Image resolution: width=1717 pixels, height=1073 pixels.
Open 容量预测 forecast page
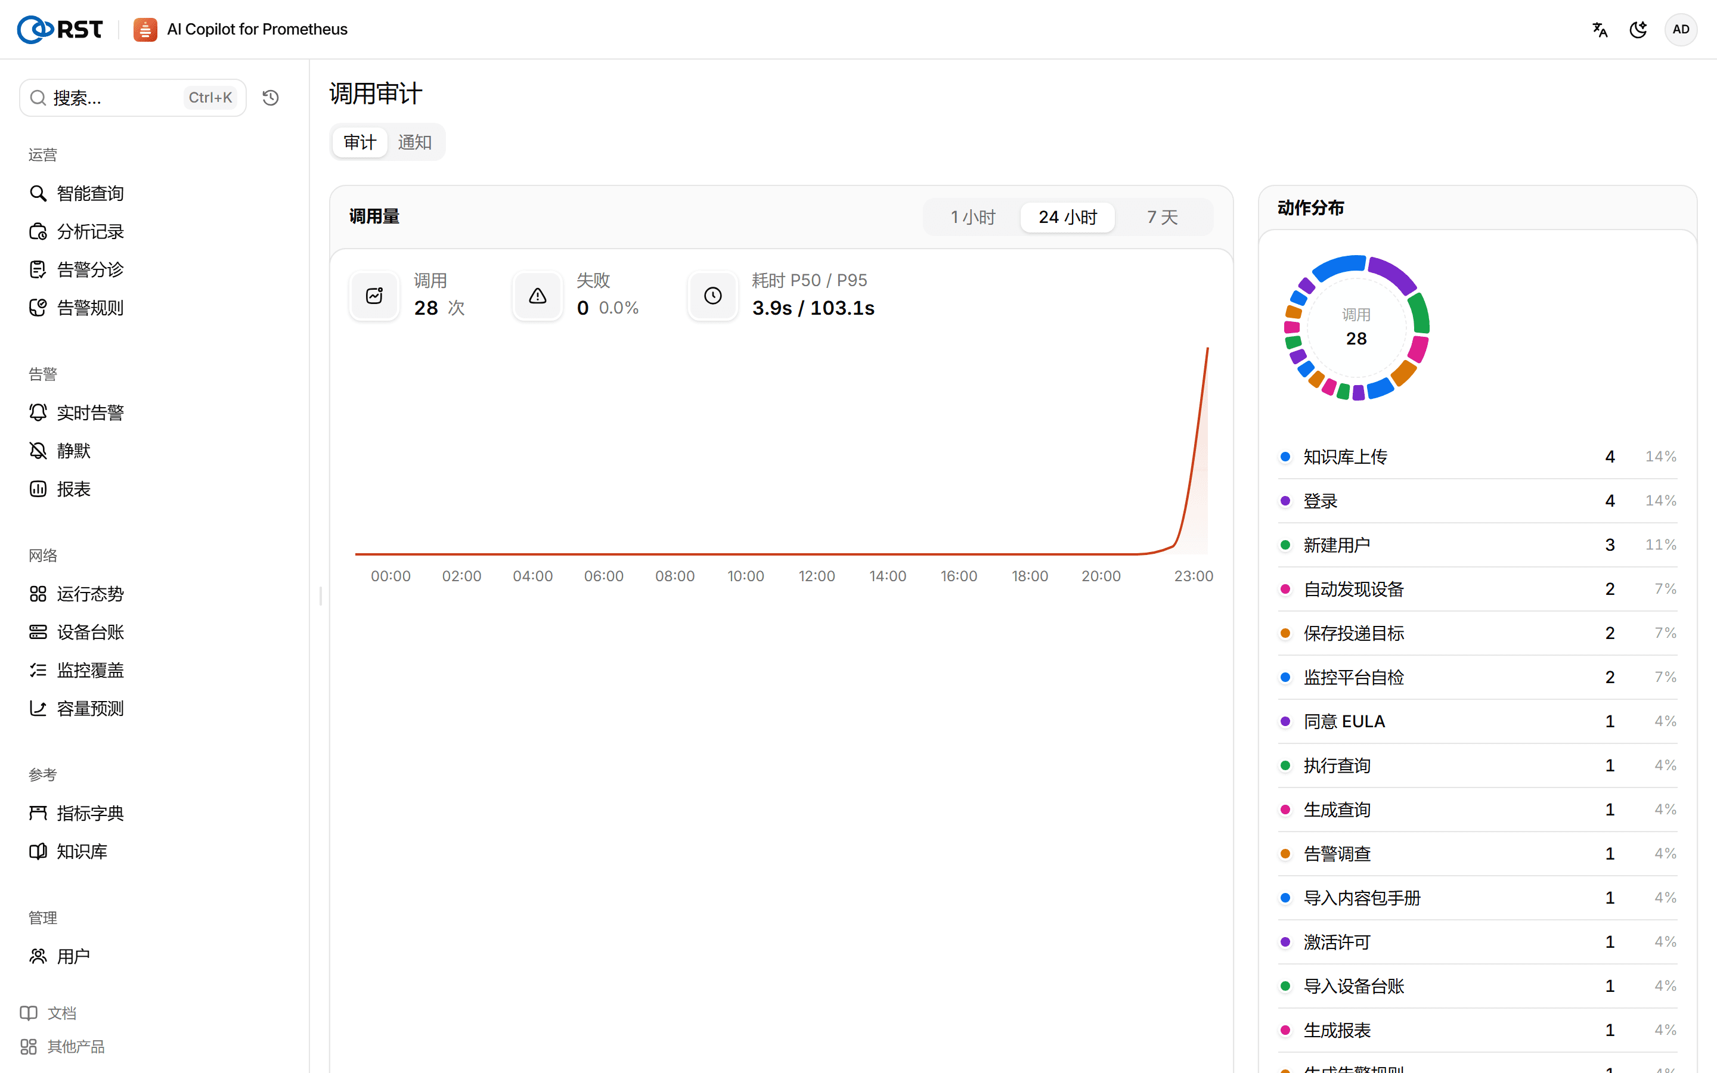click(77, 708)
